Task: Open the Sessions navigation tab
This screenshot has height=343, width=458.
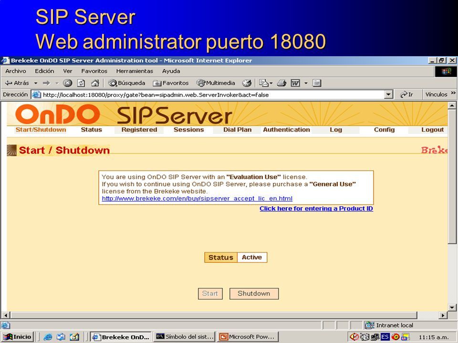Action: pyautogui.click(x=189, y=130)
